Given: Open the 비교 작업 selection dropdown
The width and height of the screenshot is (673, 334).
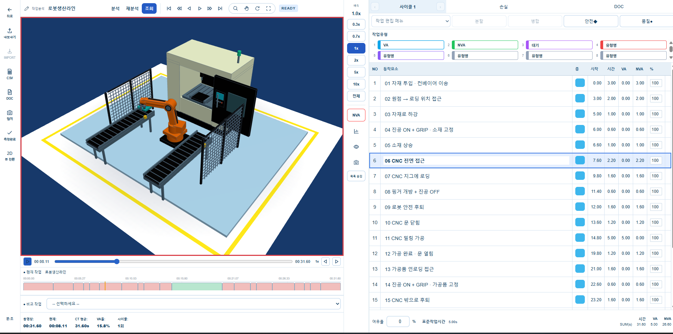Looking at the screenshot, I should tap(194, 304).
